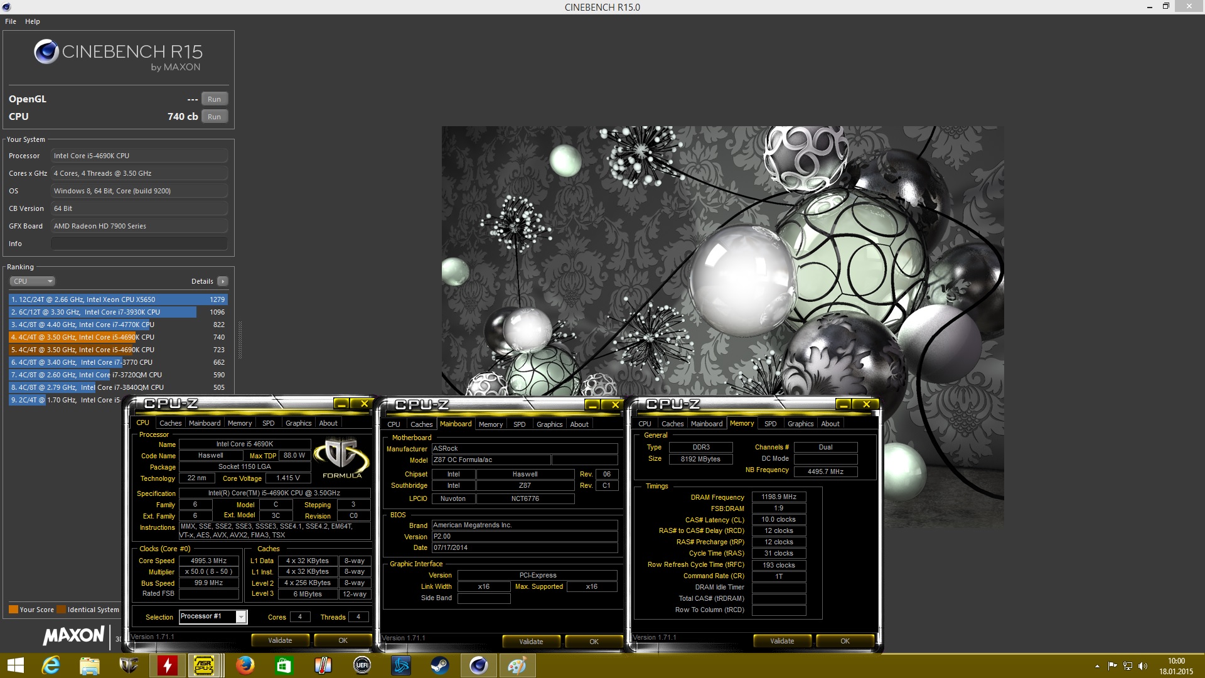The image size is (1205, 678).
Task: Click DRAM Frequency value 1198.9 MHz
Action: 779,497
